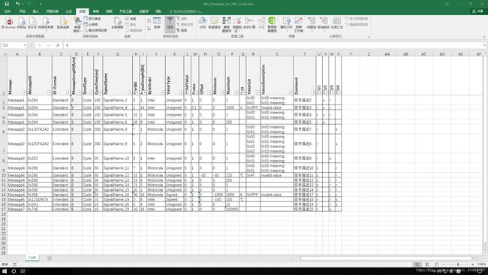Click the zoom in plus button

(x=473, y=264)
